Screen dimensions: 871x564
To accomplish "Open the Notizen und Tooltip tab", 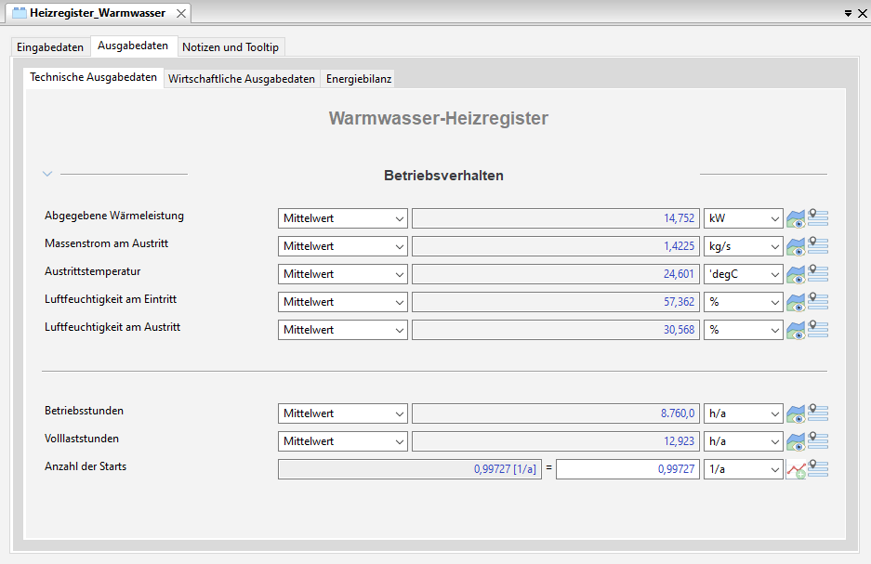I will pyautogui.click(x=231, y=47).
